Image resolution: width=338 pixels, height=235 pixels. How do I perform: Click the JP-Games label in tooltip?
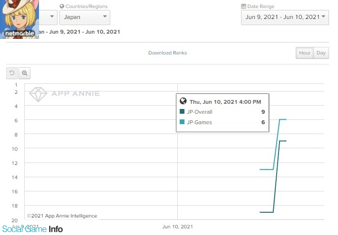click(199, 122)
